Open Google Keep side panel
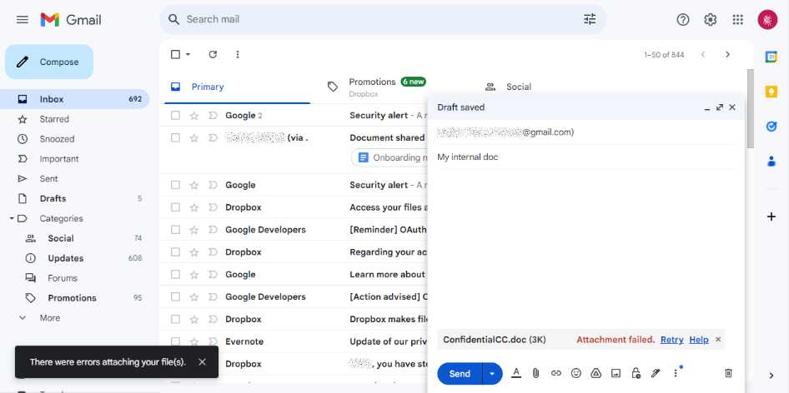The height and width of the screenshot is (393, 789). (771, 92)
